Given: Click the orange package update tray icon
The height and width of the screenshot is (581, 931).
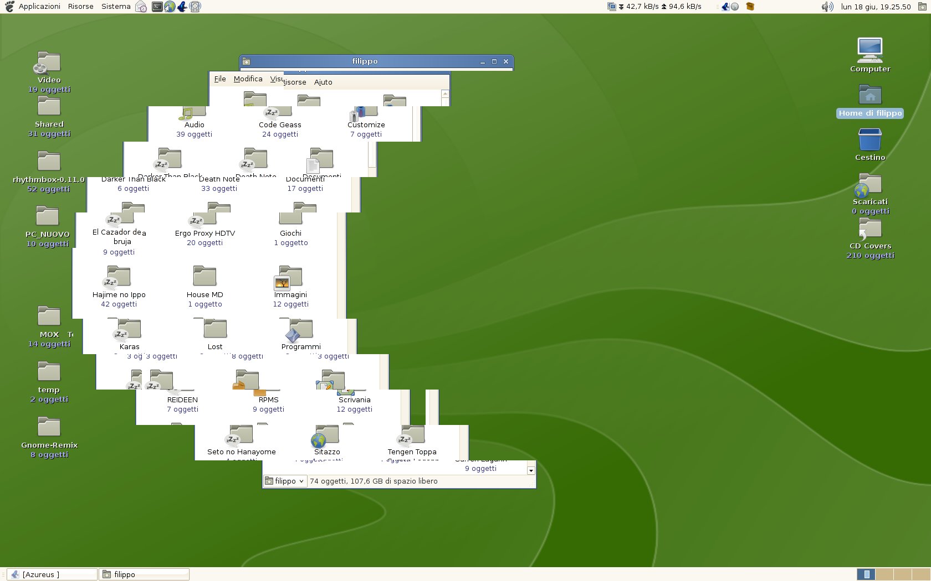Looking at the screenshot, I should point(750,7).
